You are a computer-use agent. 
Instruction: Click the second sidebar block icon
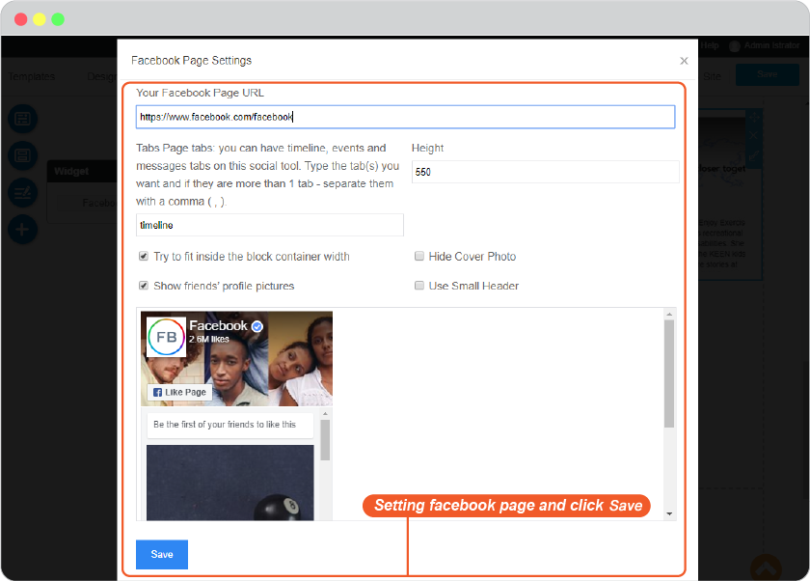22,155
